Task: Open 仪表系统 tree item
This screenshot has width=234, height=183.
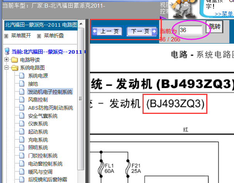Action: pyautogui.click(x=38, y=124)
